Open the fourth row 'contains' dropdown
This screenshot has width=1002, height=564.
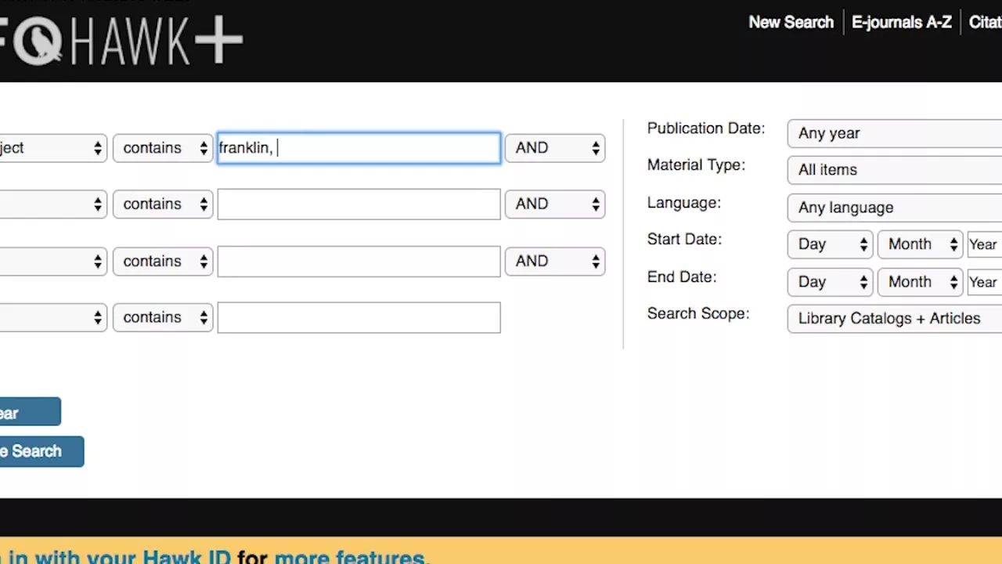pos(163,317)
